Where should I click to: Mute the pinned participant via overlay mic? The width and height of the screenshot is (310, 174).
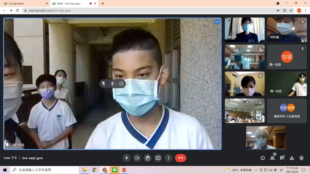(x=112, y=83)
